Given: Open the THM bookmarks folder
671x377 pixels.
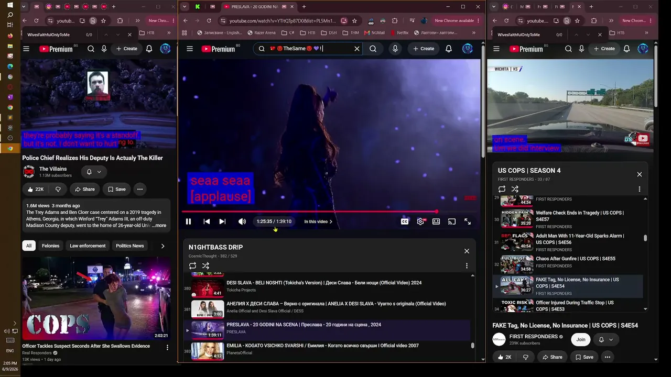Looking at the screenshot, I should pos(351,32).
